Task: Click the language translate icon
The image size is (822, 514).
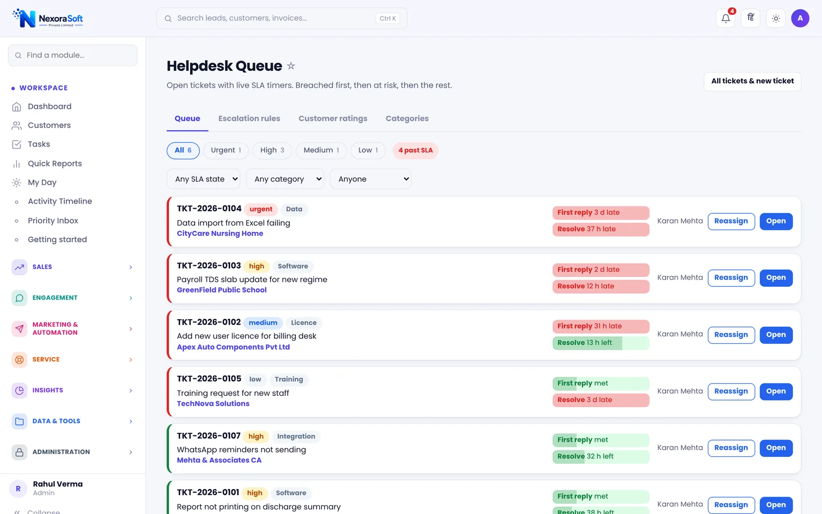Action: [x=751, y=19]
